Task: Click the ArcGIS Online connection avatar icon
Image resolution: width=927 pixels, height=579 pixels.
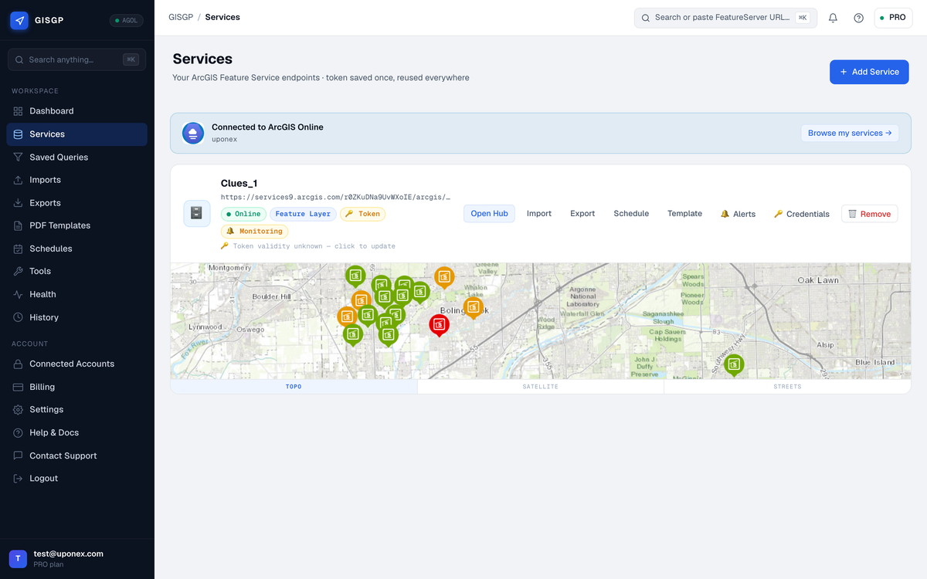Action: click(x=193, y=133)
